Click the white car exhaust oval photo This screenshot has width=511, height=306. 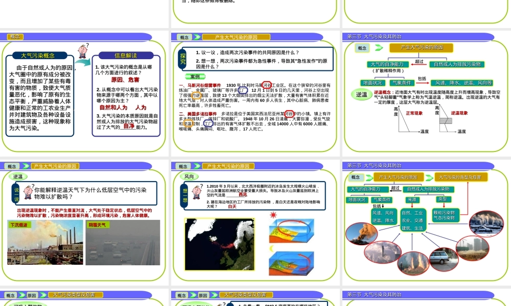click(444, 259)
